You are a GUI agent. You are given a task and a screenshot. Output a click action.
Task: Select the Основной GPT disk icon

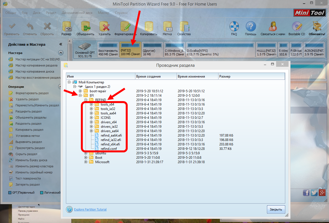coord(85,46)
